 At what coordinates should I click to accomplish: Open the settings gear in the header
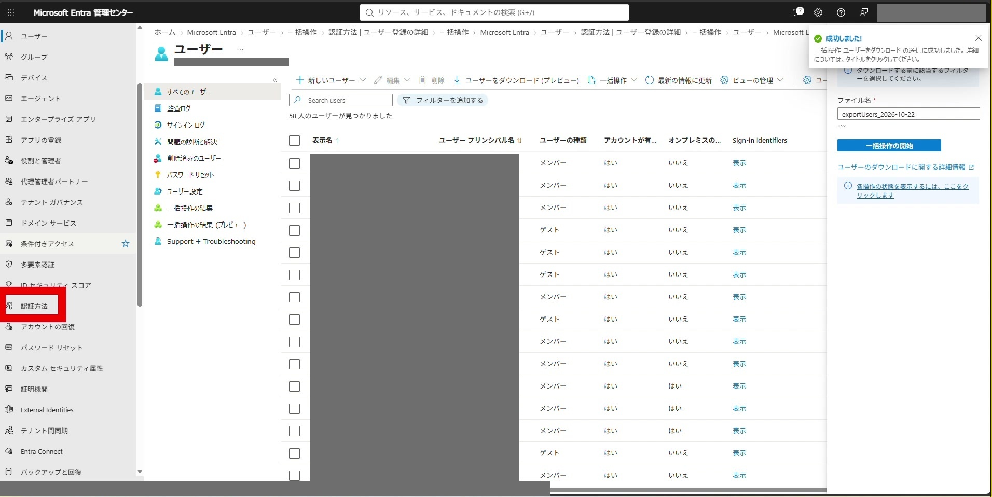[x=818, y=12]
